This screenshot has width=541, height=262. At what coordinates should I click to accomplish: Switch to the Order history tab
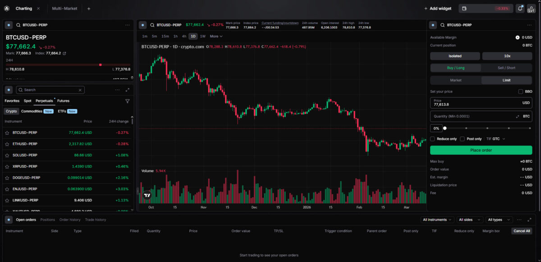coord(70,220)
